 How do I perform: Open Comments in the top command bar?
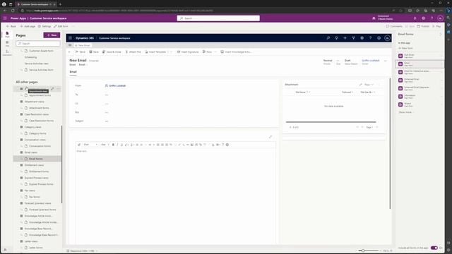pos(394,26)
